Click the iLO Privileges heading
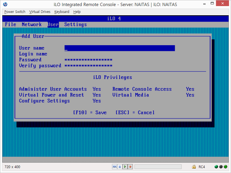231x173 pixels. [x=113, y=78]
